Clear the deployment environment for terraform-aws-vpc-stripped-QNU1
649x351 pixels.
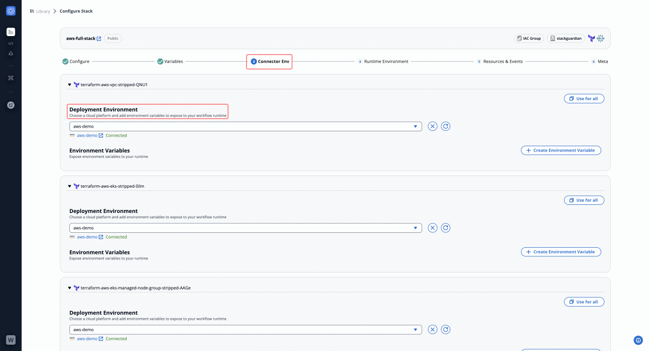coord(433,126)
